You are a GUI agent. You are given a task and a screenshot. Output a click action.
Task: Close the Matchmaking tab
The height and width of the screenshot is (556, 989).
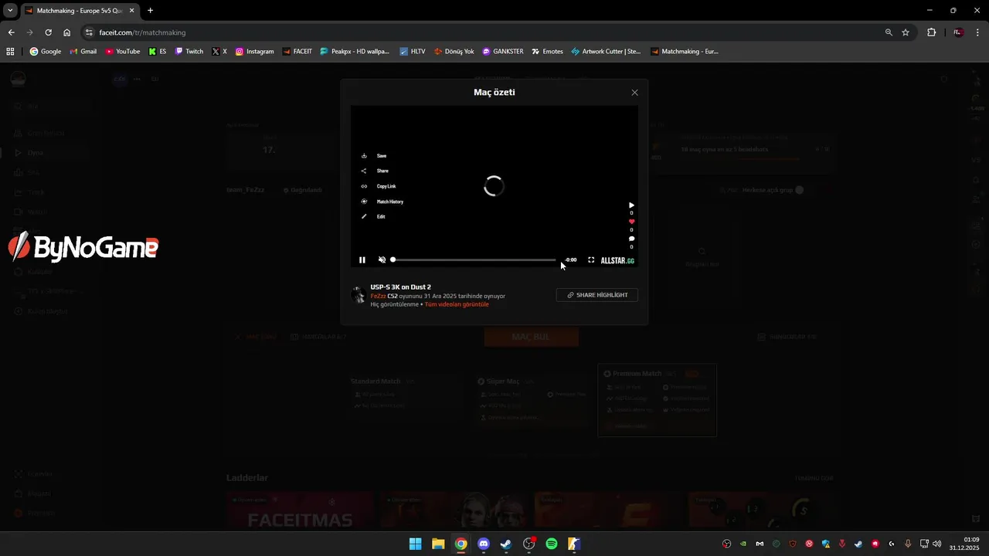pos(132,11)
